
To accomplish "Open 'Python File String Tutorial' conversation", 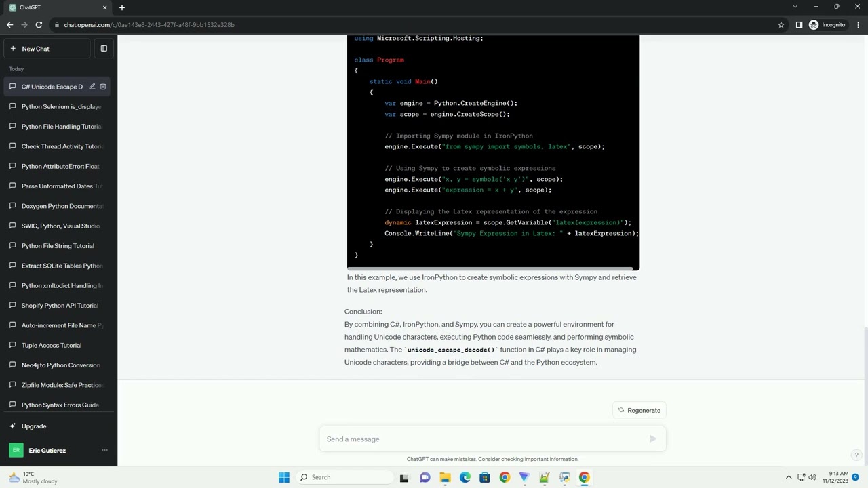I will [x=58, y=246].
